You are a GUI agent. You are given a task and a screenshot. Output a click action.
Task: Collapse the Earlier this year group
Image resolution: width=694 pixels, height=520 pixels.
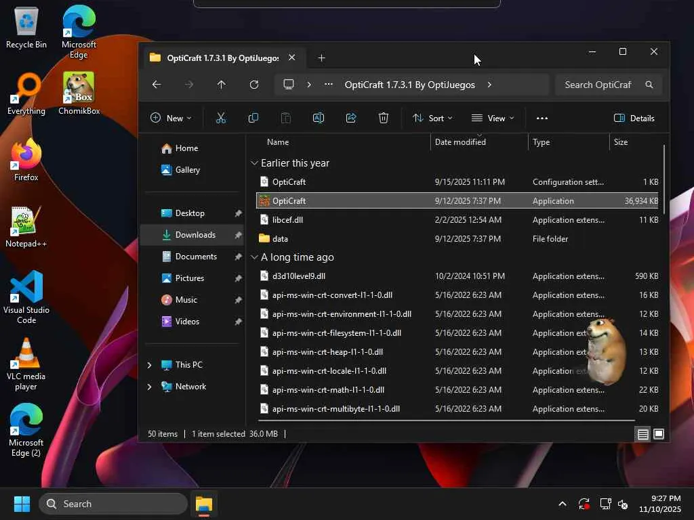254,163
